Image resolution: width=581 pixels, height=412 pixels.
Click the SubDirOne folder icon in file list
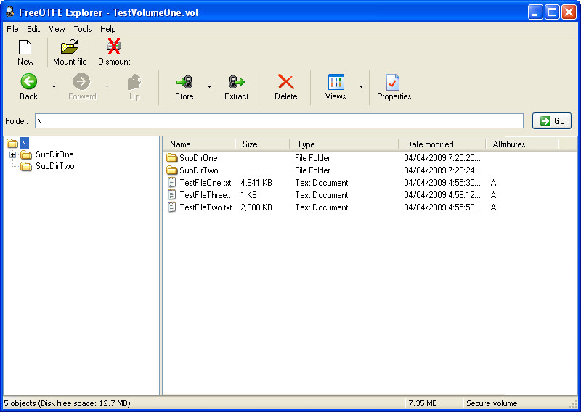pyautogui.click(x=171, y=158)
